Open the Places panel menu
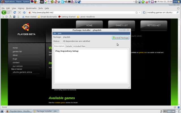This screenshot has height=113, width=181. tap(19, 2)
